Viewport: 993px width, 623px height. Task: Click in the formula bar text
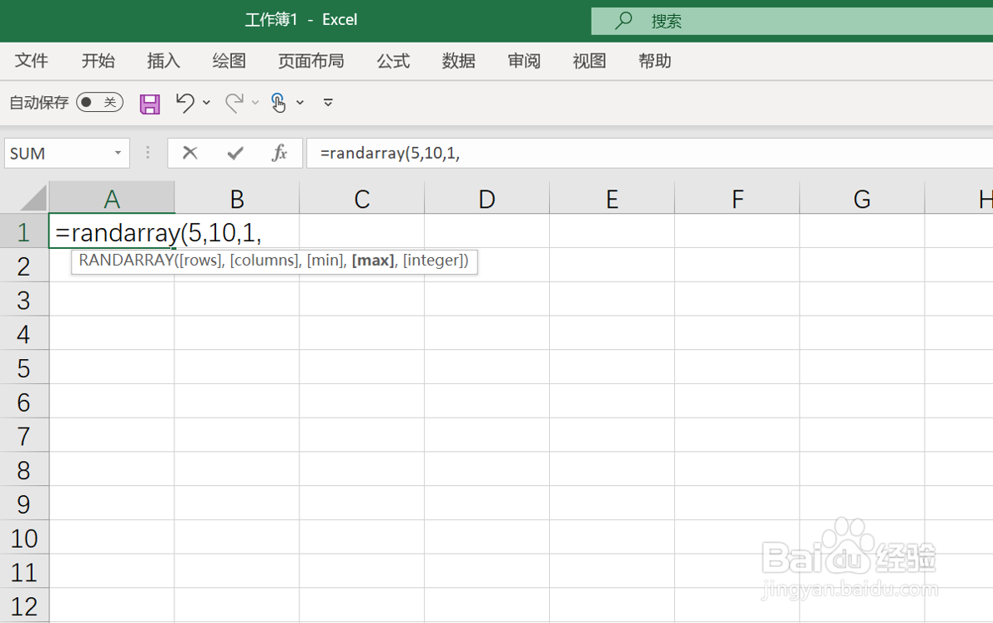tap(391, 153)
